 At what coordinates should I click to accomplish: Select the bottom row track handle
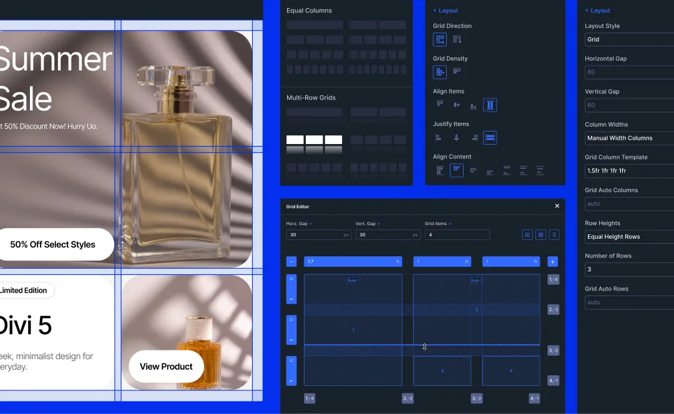[291, 370]
